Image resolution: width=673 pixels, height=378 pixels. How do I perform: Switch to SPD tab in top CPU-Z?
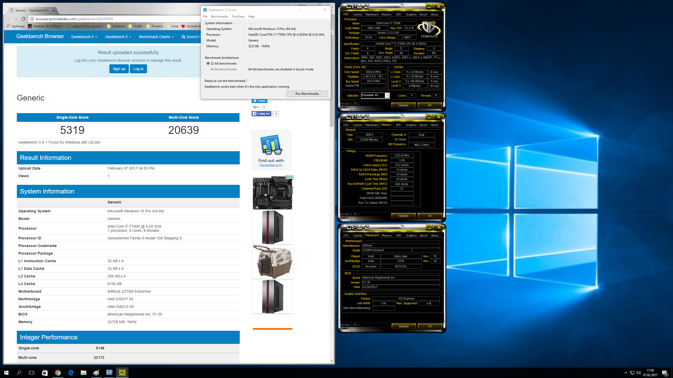[398, 14]
